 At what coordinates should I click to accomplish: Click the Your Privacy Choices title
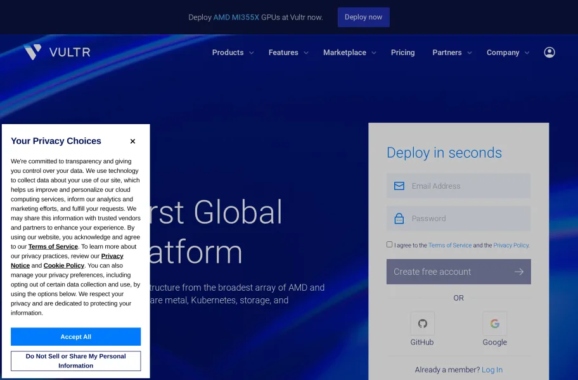click(x=56, y=141)
